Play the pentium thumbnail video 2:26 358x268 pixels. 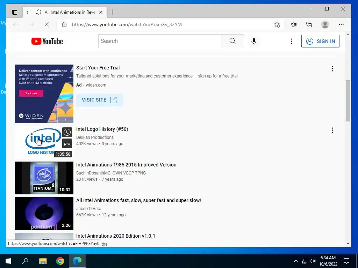click(44, 214)
